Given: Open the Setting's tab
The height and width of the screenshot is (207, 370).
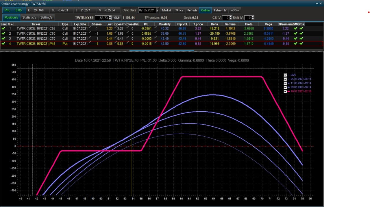Looking at the screenshot, I should 46,18.
